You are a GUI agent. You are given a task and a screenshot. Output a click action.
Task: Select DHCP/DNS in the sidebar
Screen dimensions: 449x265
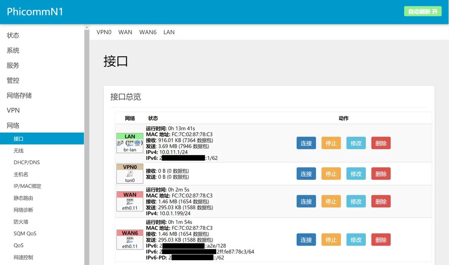(27, 162)
